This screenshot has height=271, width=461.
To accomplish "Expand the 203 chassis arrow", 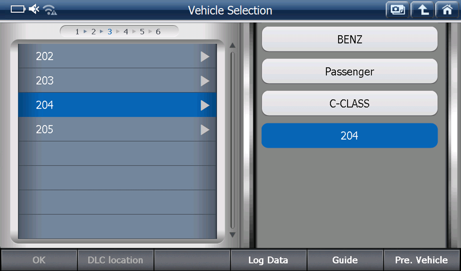I will [205, 81].
